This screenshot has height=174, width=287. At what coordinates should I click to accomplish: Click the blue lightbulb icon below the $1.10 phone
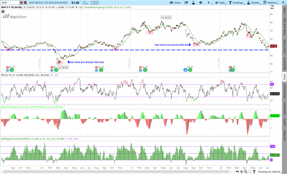pyautogui.click(x=96, y=70)
